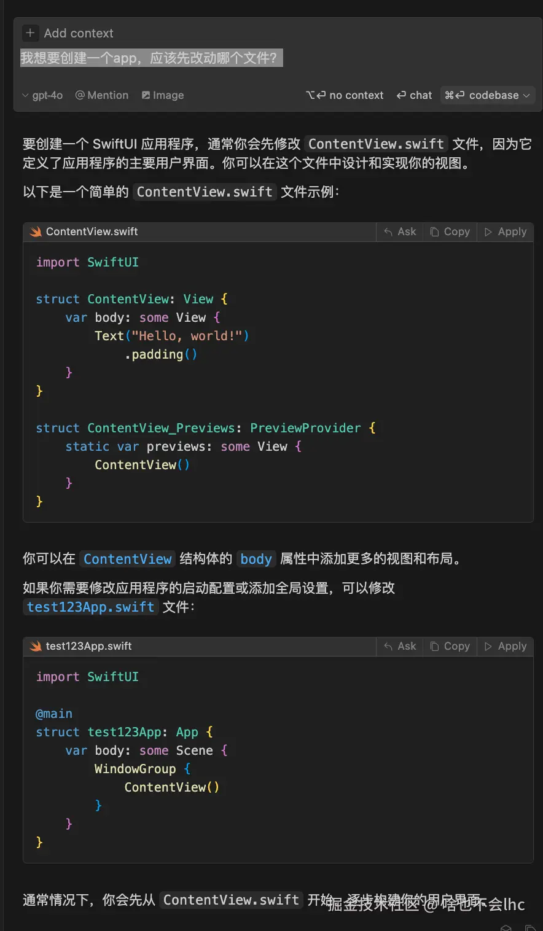The width and height of the screenshot is (543, 931).
Task: Attach an image with the Image button
Action: point(163,95)
